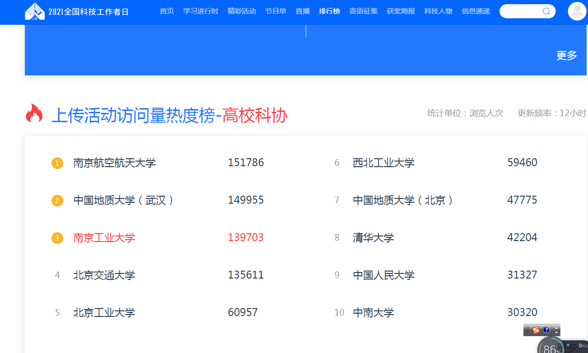Image resolution: width=588 pixels, height=353 pixels.
Task: Open the 精彩活动 nav item
Action: (x=242, y=11)
